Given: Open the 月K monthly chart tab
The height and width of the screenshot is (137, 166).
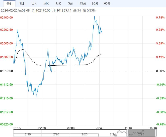Looking at the screenshot, I should click(59, 4).
